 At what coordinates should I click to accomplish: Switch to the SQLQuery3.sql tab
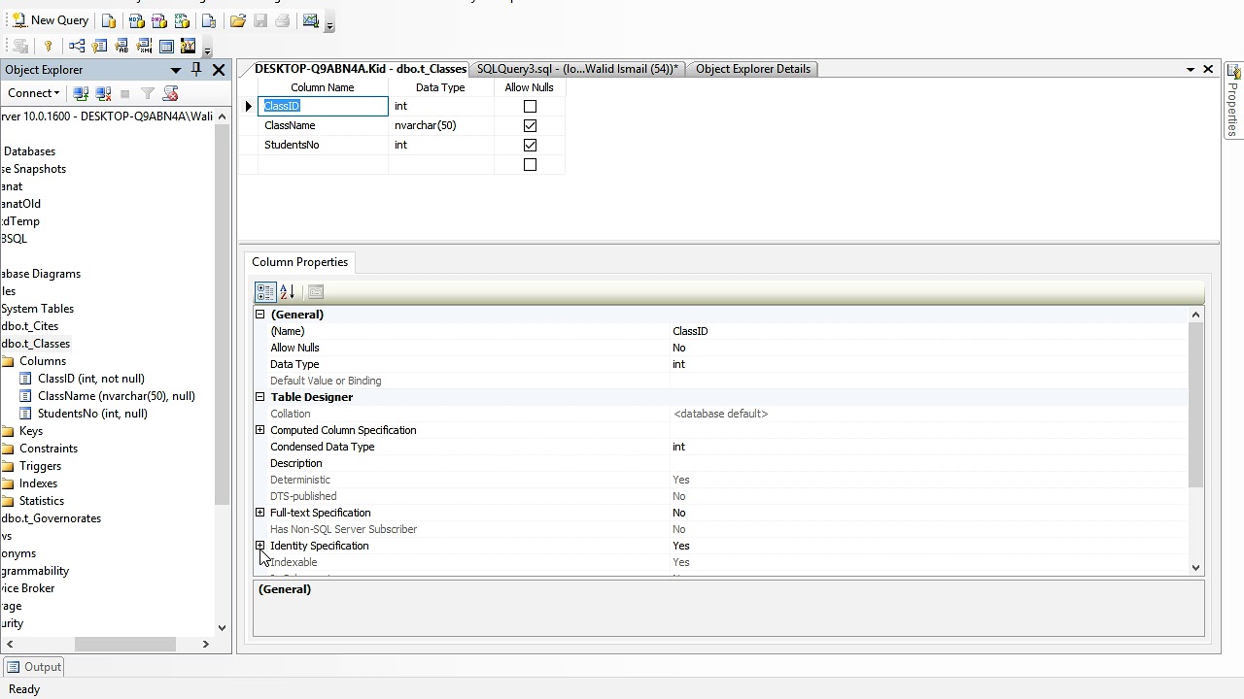coord(577,69)
